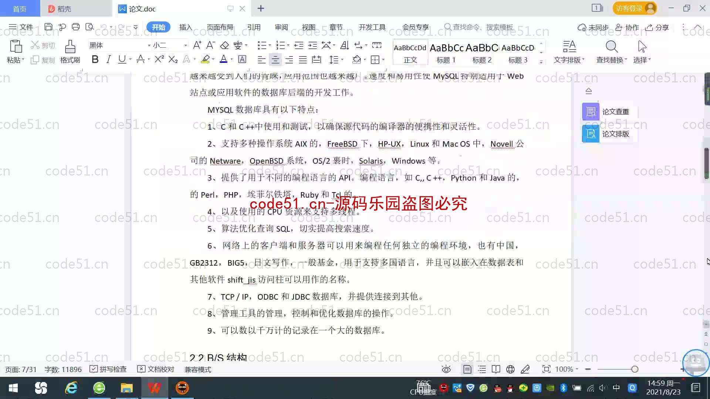Click the vertical scrollbar thumb

tap(706, 163)
